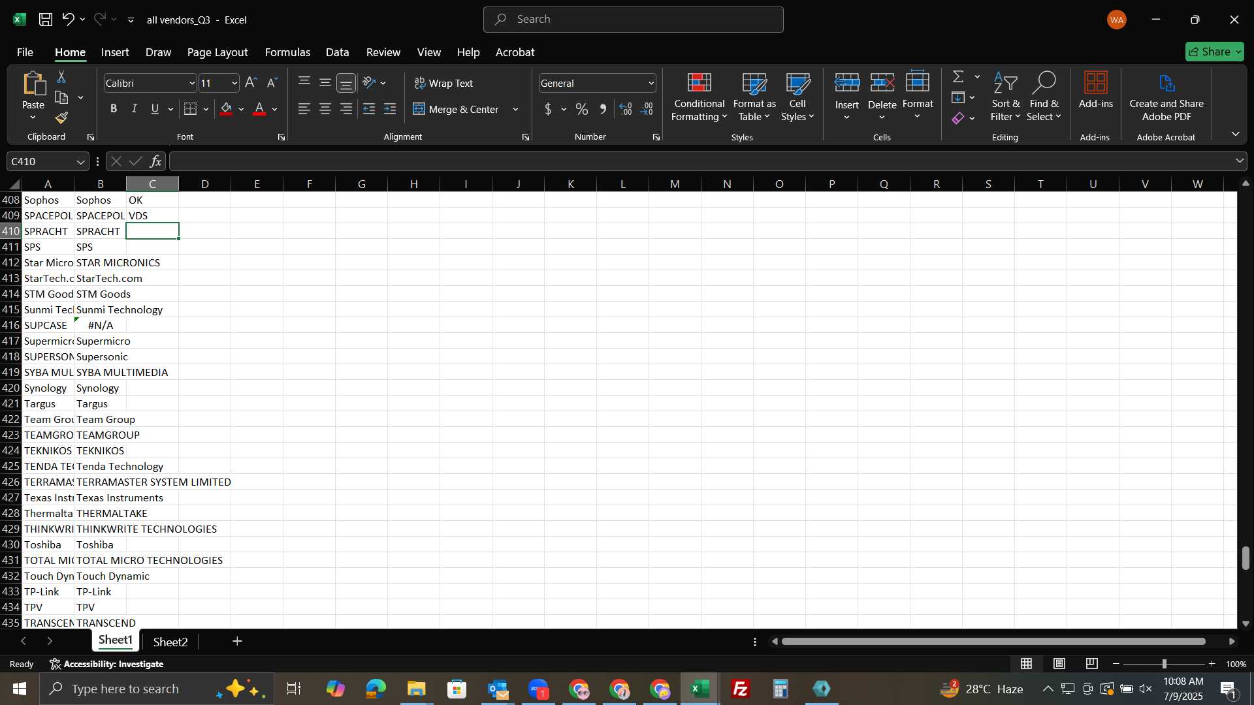
Task: Switch to Page Break Preview icon
Action: (x=1092, y=664)
